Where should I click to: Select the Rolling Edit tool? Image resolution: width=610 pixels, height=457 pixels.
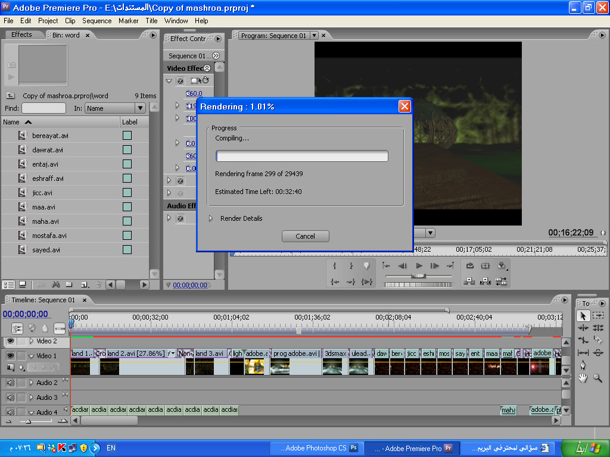pos(598,328)
